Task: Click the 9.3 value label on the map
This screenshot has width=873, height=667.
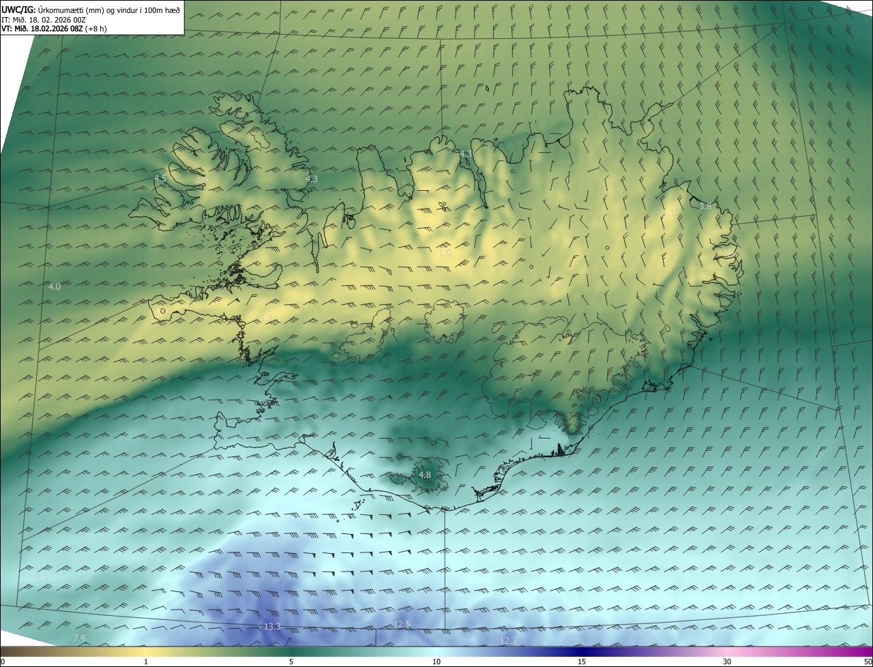Action: [x=42, y=578]
